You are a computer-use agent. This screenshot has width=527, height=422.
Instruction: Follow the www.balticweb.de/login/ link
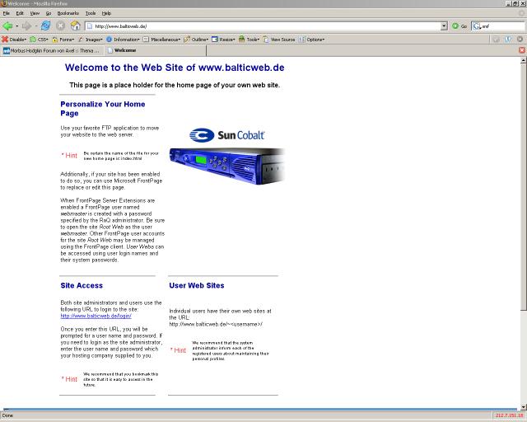(x=96, y=316)
